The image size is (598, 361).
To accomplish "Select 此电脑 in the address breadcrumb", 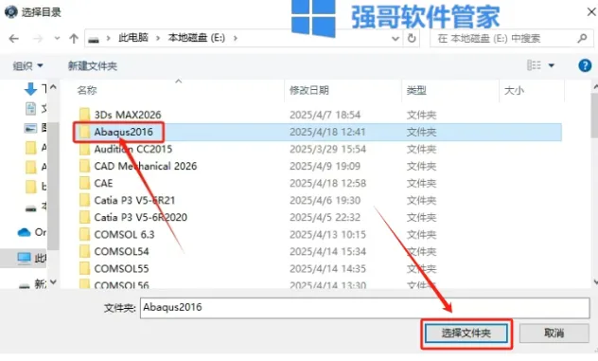I will [133, 38].
